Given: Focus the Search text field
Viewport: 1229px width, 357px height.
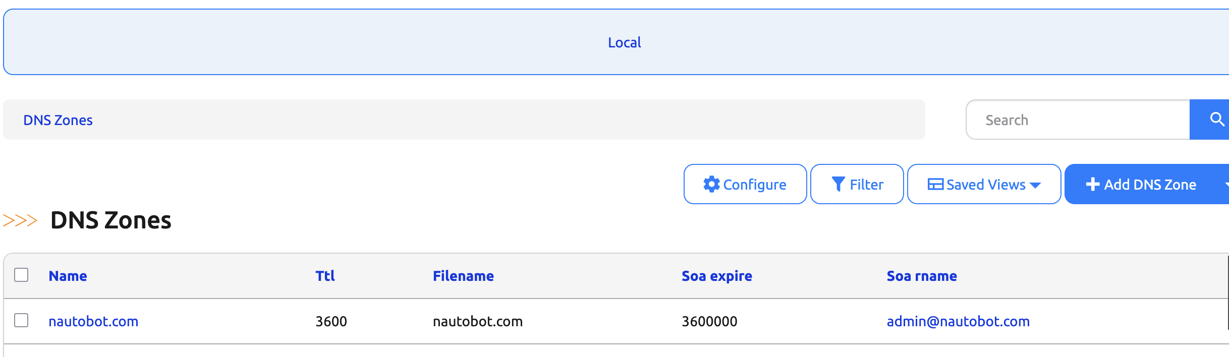Looking at the screenshot, I should (1078, 120).
